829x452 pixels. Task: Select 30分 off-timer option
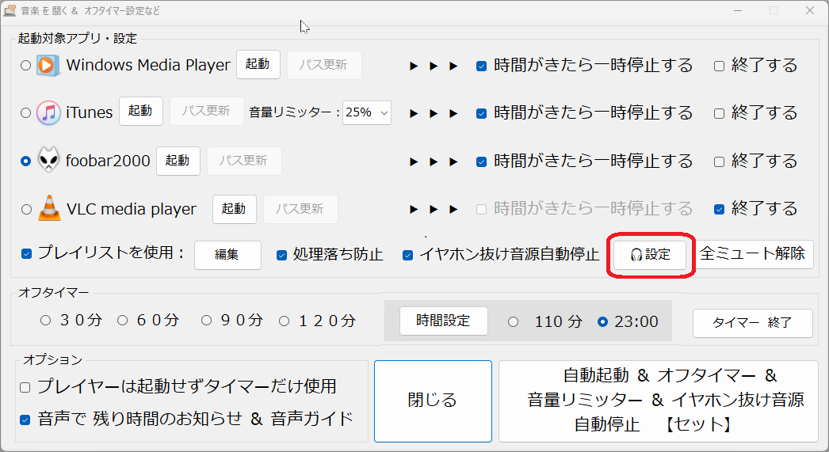coord(45,321)
